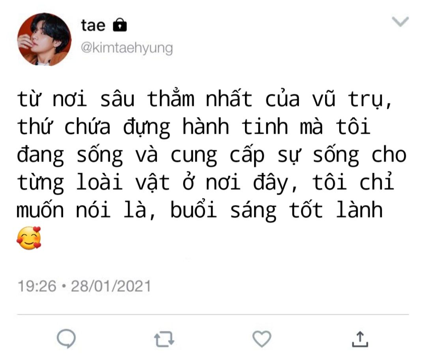Screen dimensions: 426x362
Task: Expand the tweet options chevron
Action: pos(400,22)
